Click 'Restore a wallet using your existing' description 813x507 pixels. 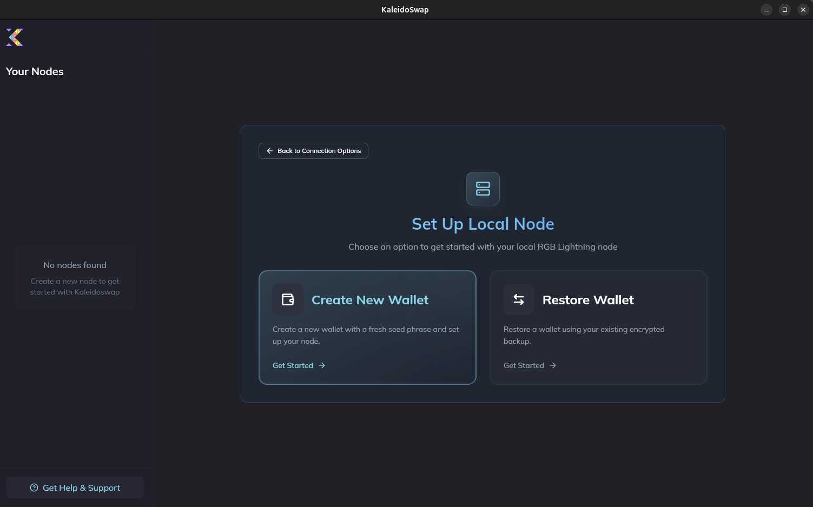pyautogui.click(x=584, y=335)
